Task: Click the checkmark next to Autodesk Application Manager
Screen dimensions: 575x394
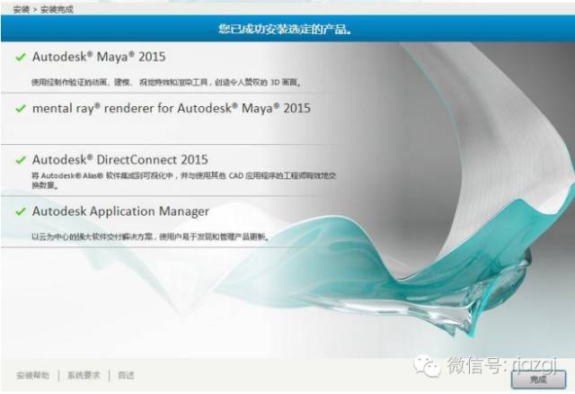Action: pyautogui.click(x=21, y=211)
